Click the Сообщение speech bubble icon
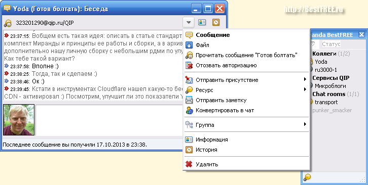 (189, 35)
